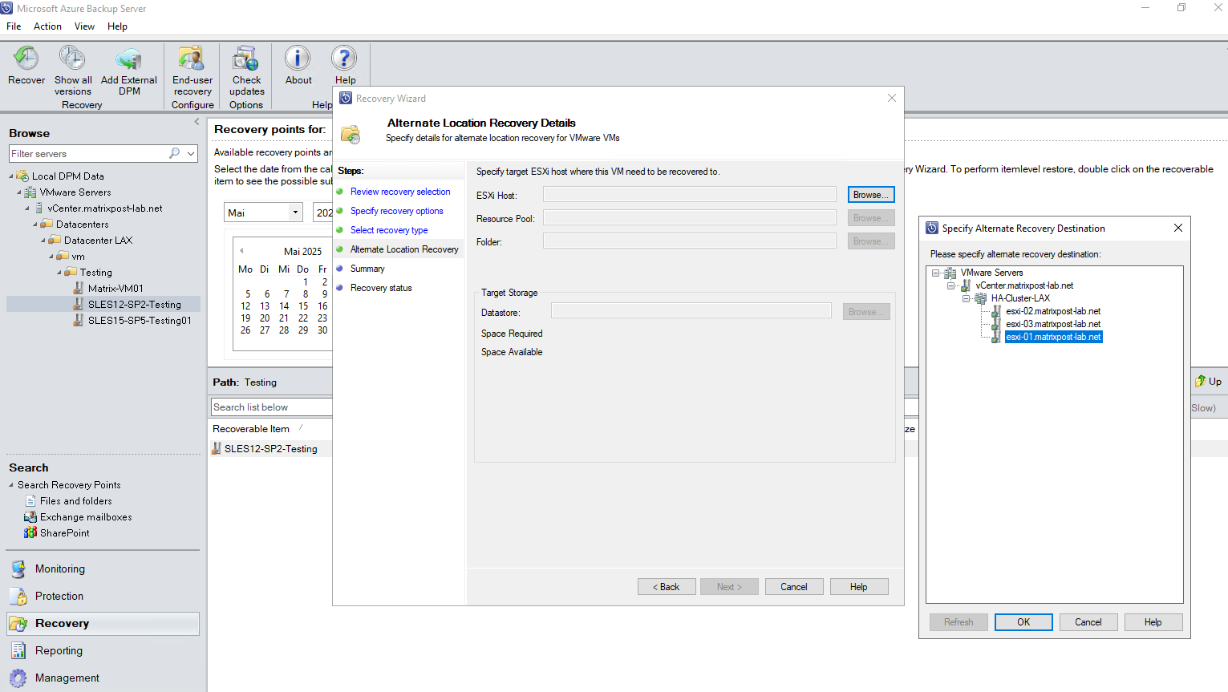Click Check updates icon
The height and width of the screenshot is (692, 1228).
pos(246,59)
